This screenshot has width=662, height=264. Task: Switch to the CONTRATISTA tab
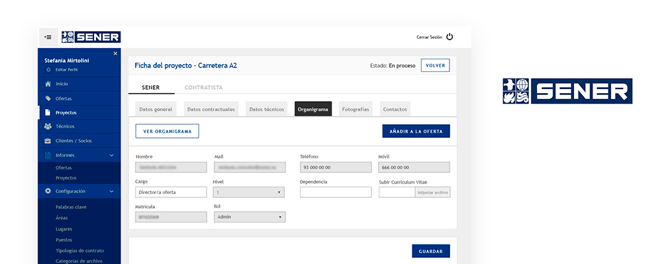(x=203, y=87)
